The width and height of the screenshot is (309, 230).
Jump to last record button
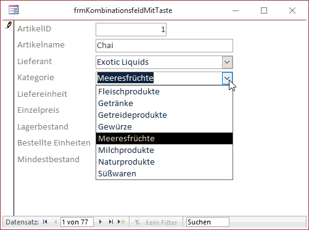(x=111, y=222)
